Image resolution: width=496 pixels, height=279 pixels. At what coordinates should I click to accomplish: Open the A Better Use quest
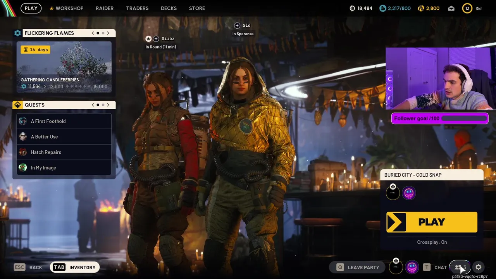[x=64, y=137]
